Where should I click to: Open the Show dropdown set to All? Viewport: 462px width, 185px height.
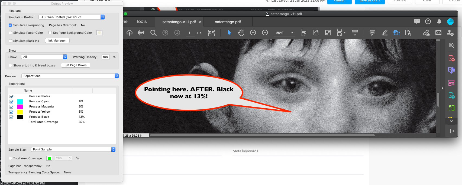click(44, 57)
